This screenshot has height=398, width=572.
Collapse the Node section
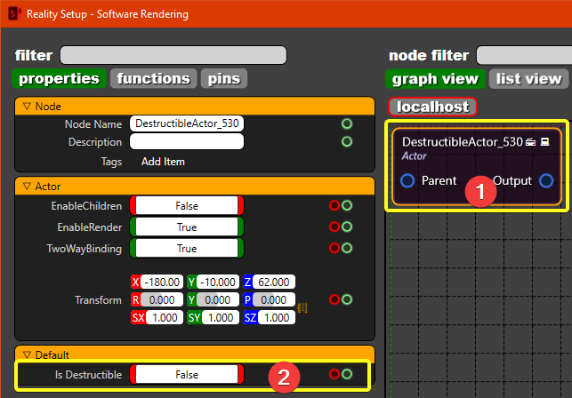pyautogui.click(x=27, y=106)
